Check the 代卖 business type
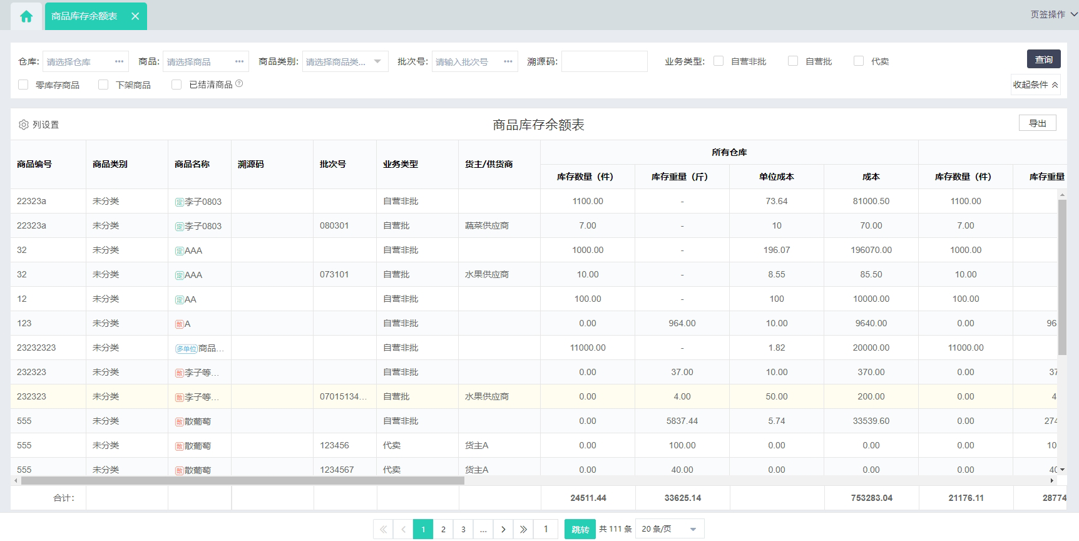 point(859,61)
